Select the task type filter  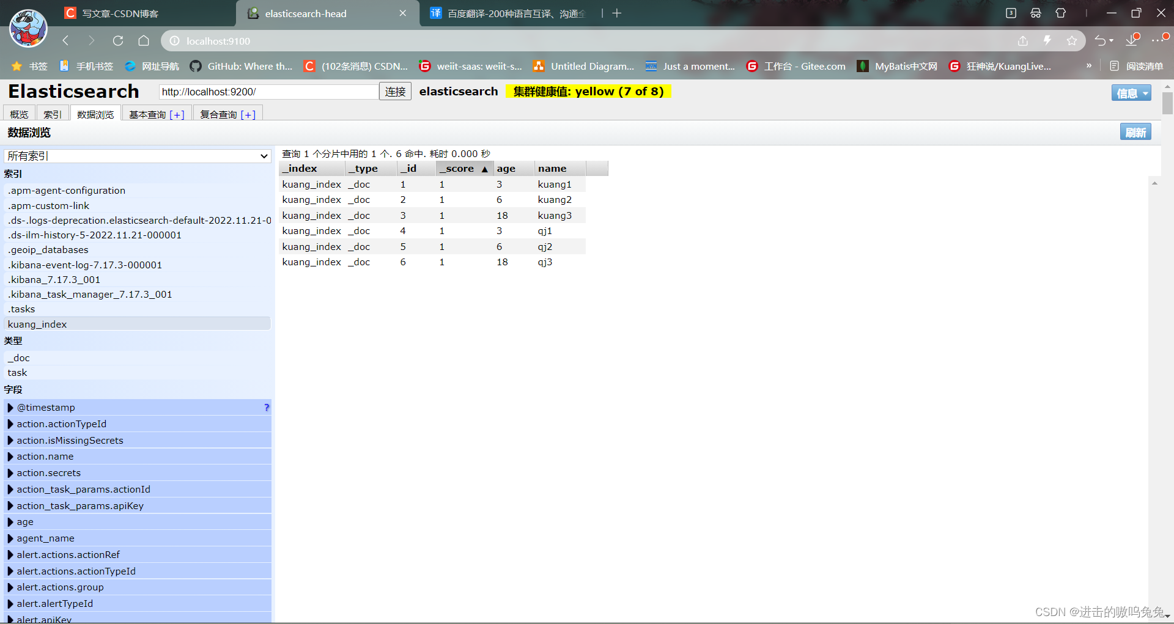[x=138, y=373]
